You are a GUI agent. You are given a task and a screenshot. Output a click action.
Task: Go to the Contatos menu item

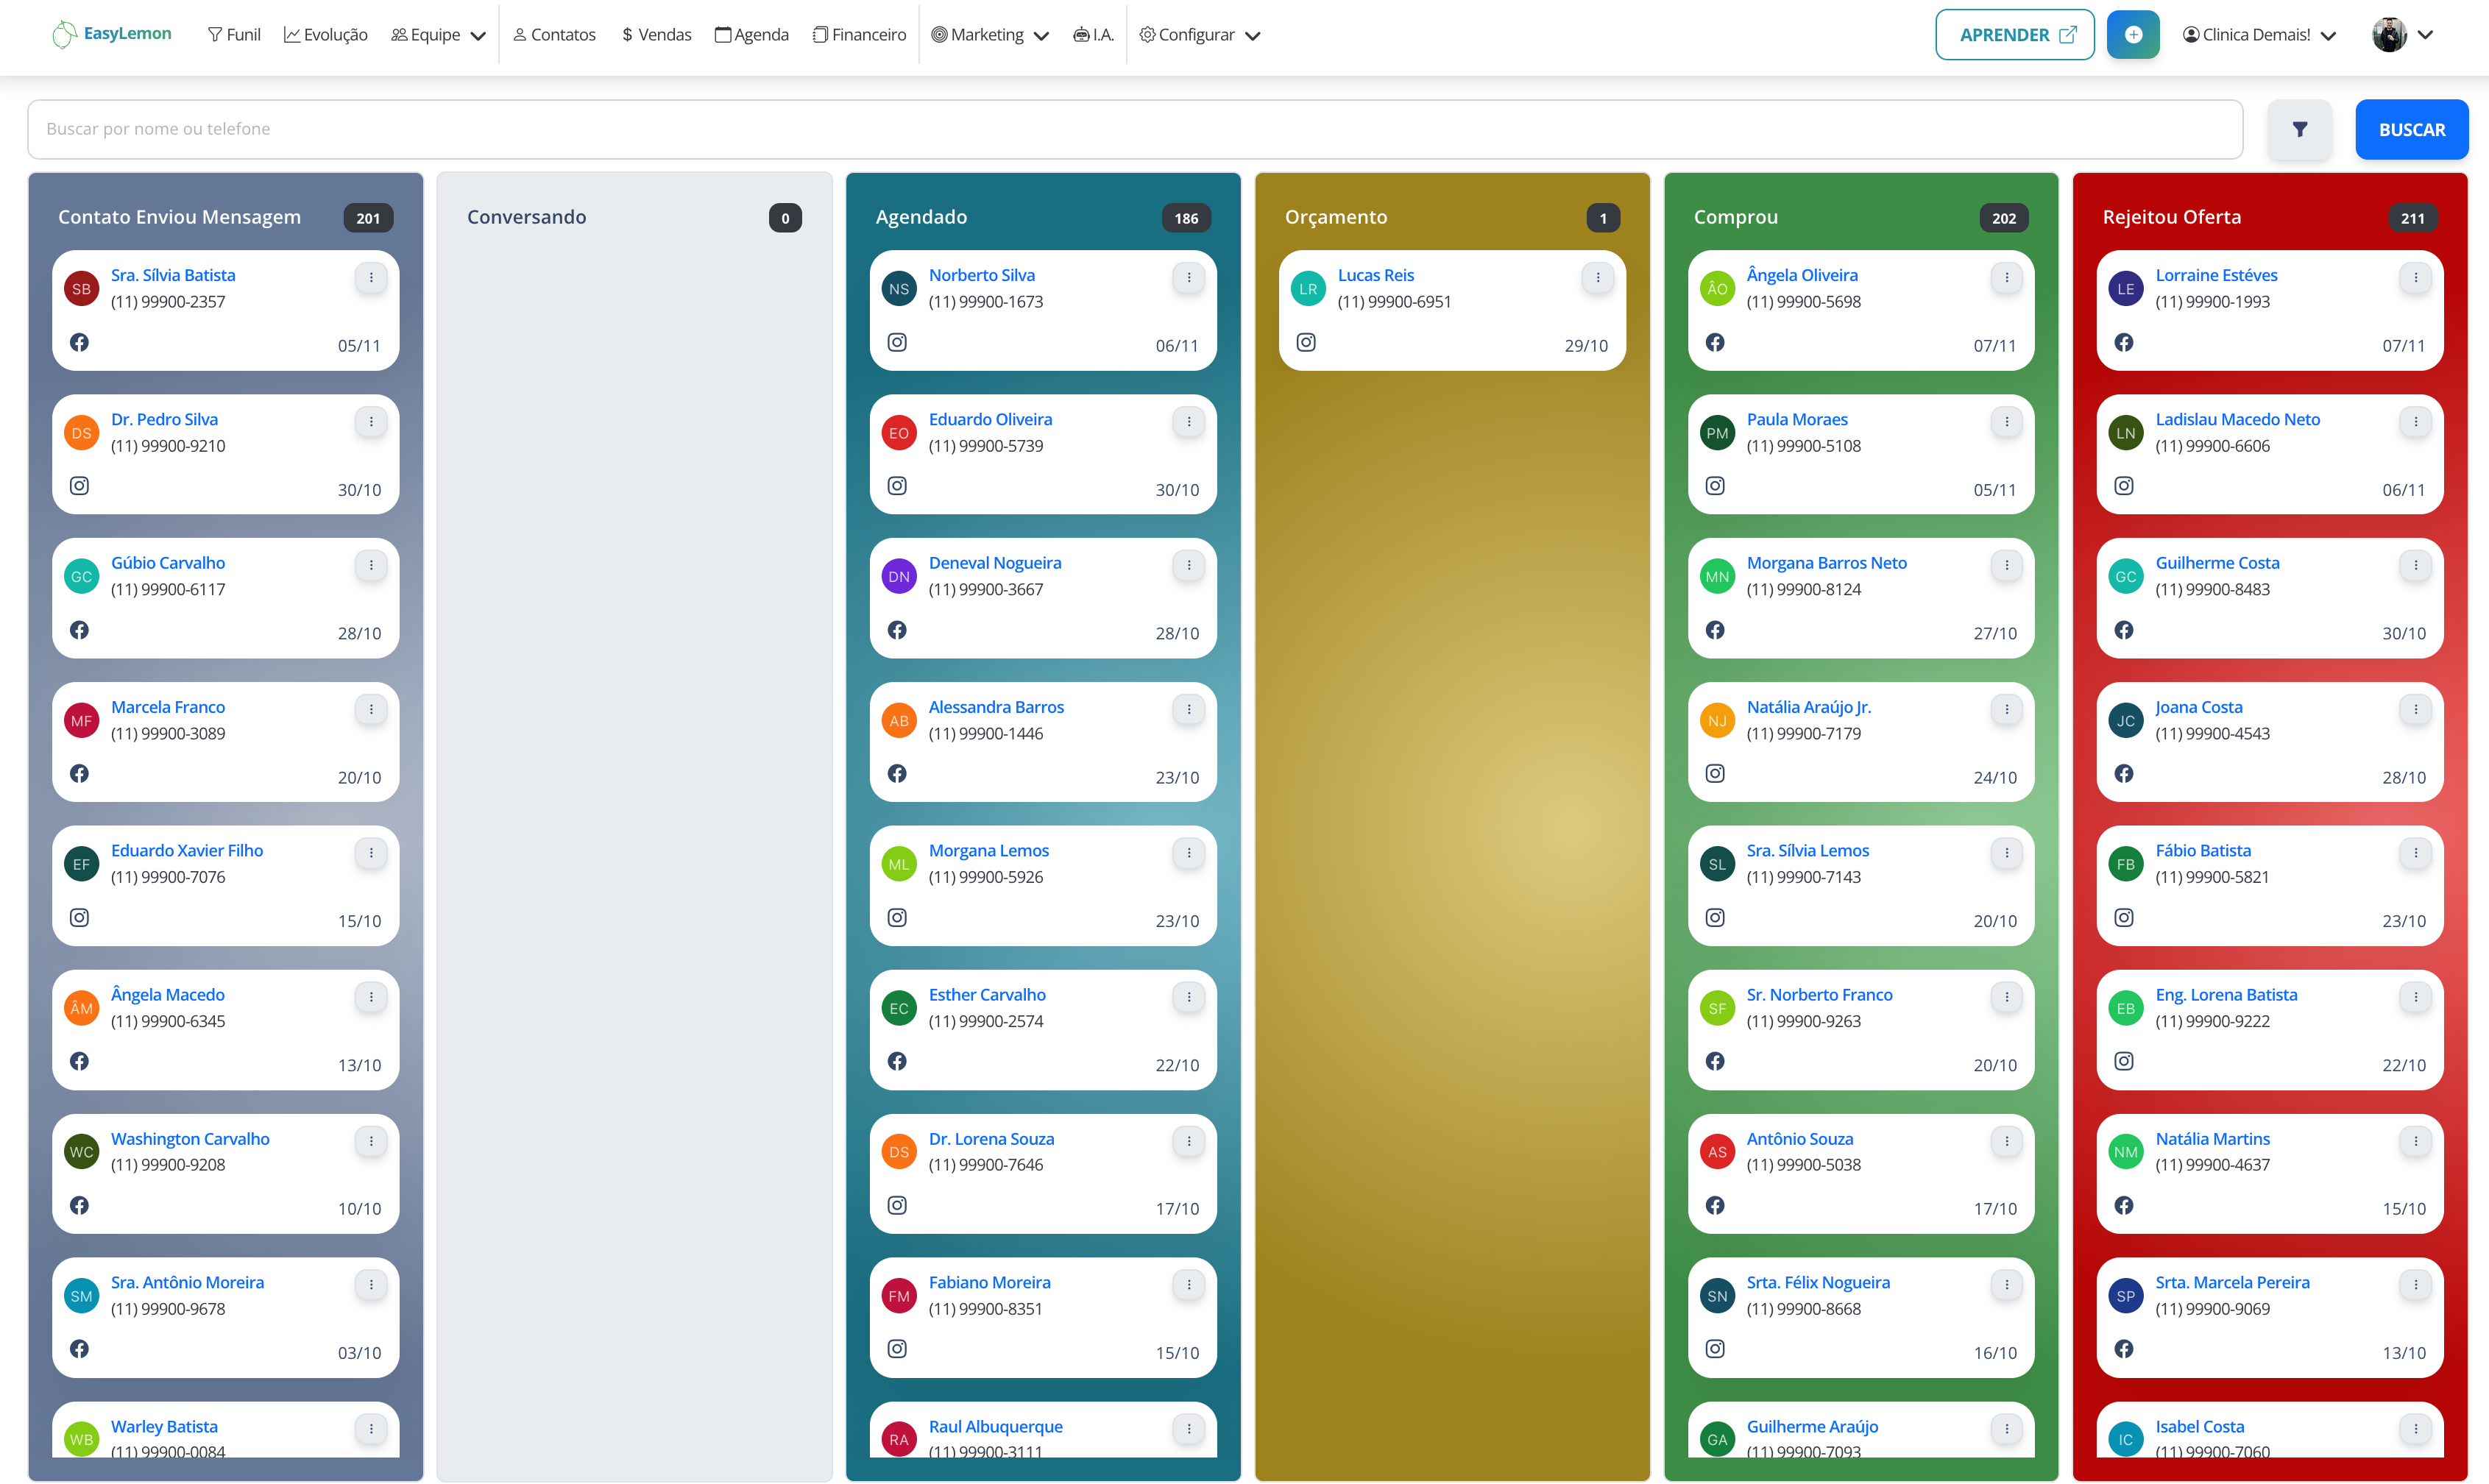tap(554, 35)
